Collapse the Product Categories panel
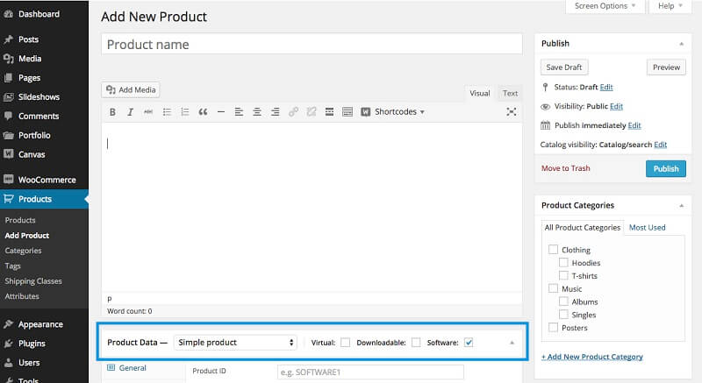The height and width of the screenshot is (383, 702). pos(682,206)
